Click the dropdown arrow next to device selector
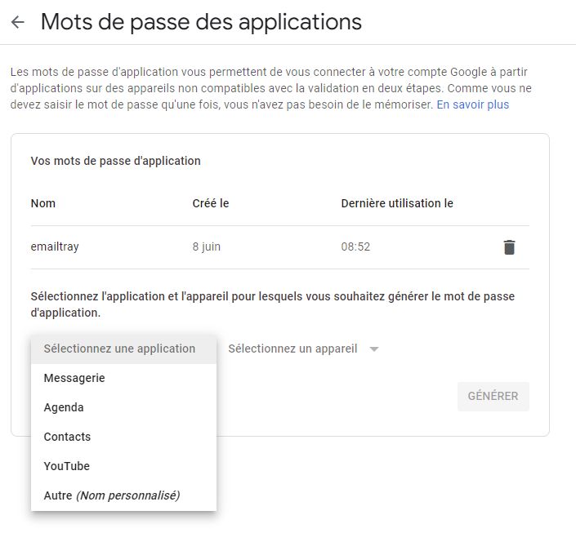The height and width of the screenshot is (533, 576). 374,349
